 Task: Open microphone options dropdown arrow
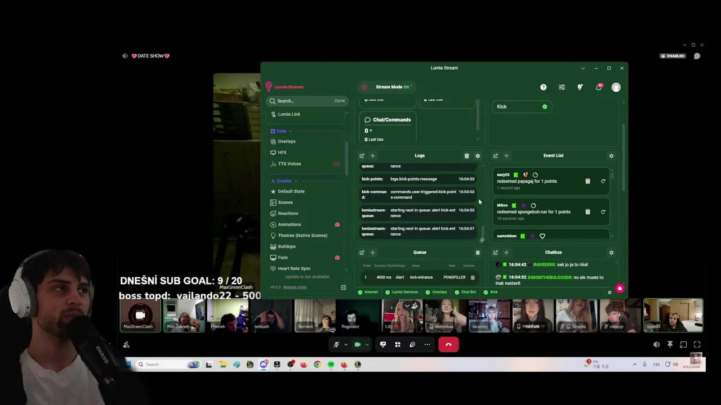tap(345, 344)
